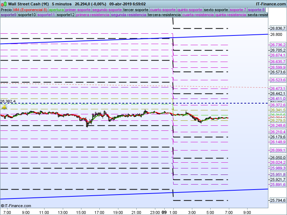287x215 pixels.
Task: Click the 26.148,9 price axis label
Action: 278,142
